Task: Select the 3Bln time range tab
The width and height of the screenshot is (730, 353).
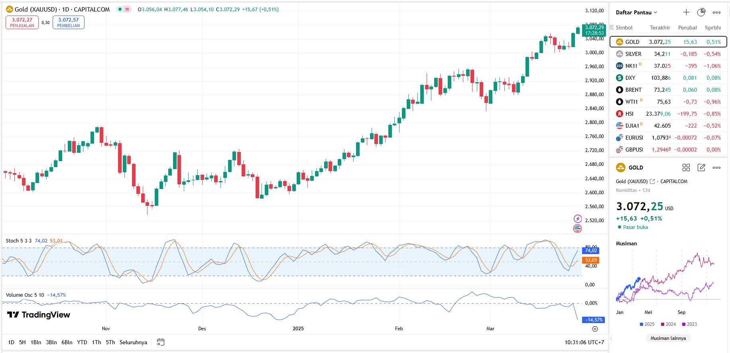Action: coord(51,342)
